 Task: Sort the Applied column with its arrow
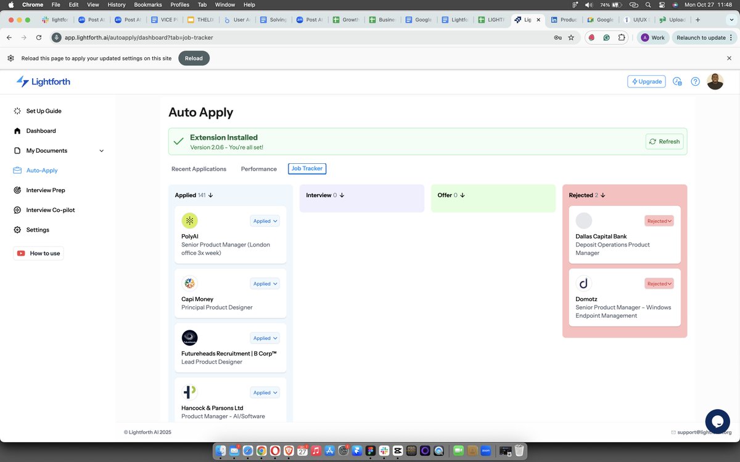(210, 195)
